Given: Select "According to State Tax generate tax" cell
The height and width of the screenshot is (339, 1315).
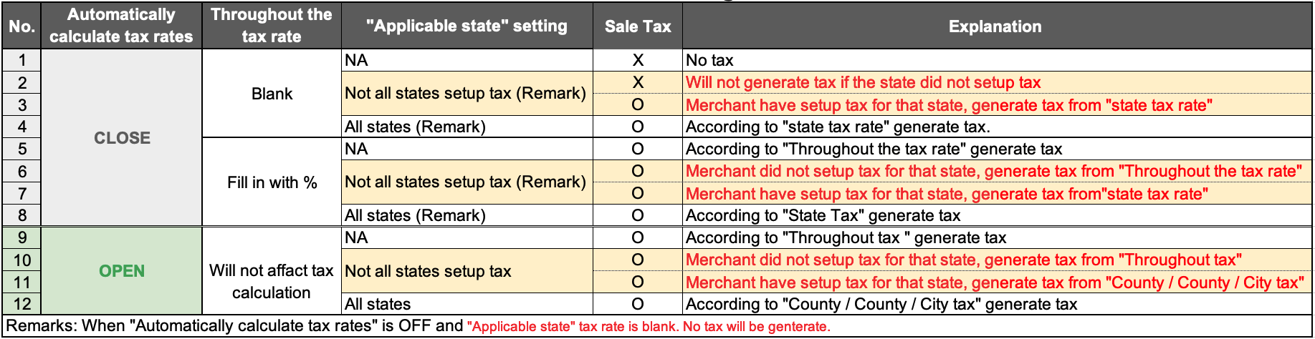Looking at the screenshot, I should click(997, 215).
